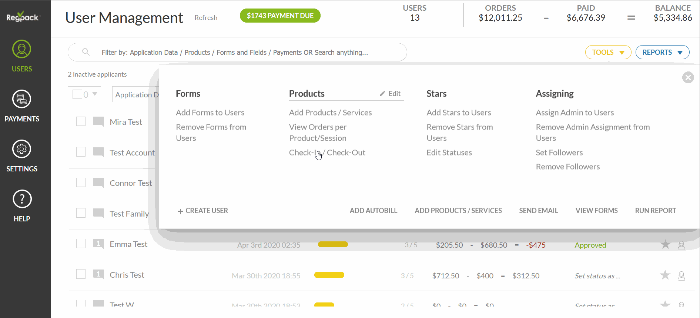Tick the checkbox for Mira Test

tap(81, 121)
